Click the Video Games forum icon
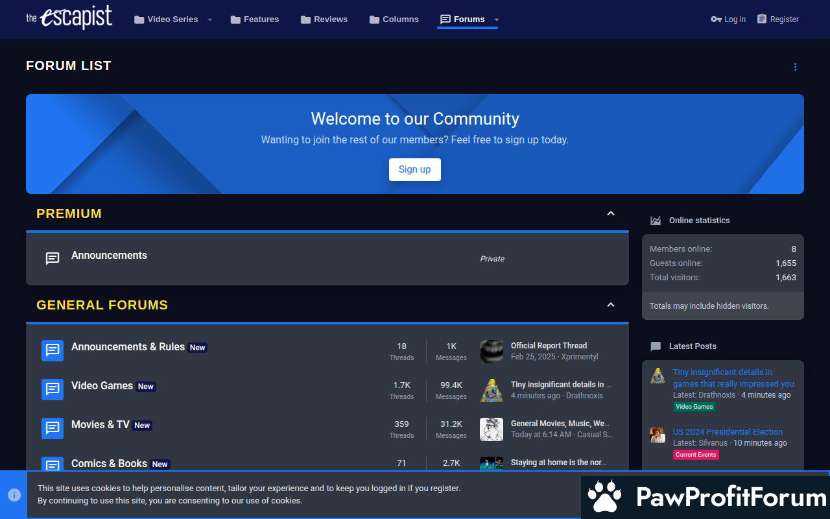Viewport: 830px width, 519px height. [53, 389]
